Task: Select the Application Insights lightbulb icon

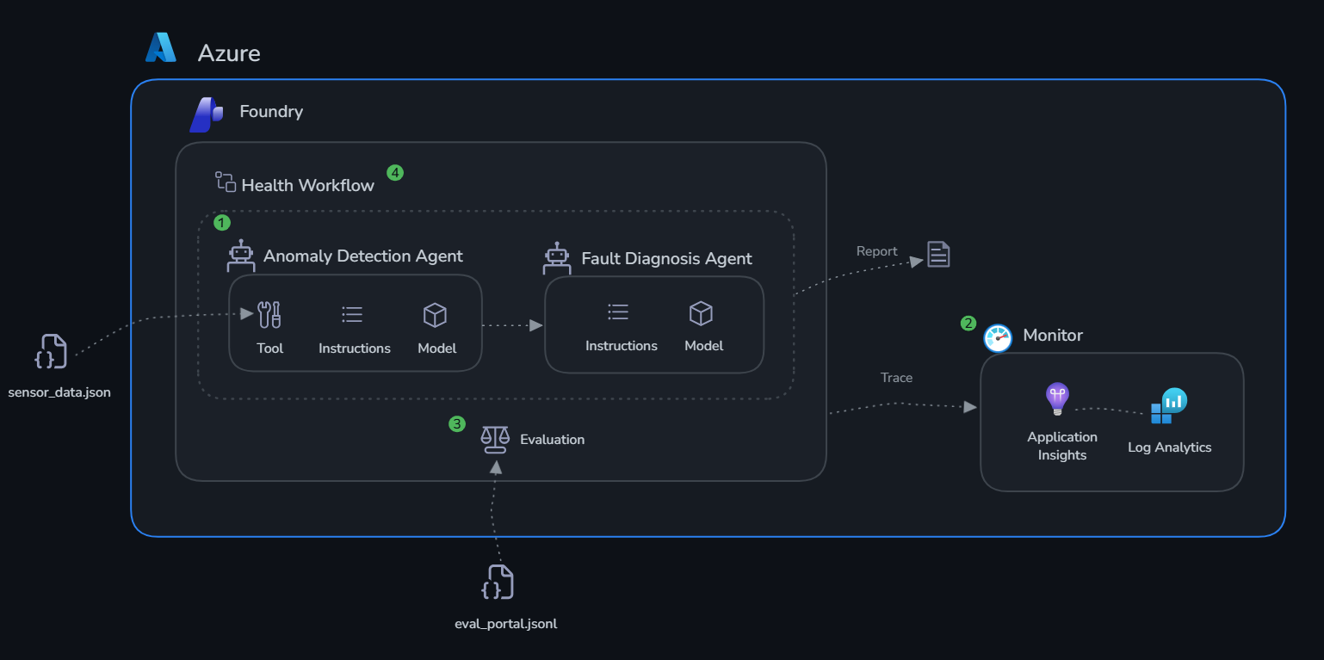Action: pyautogui.click(x=1057, y=399)
